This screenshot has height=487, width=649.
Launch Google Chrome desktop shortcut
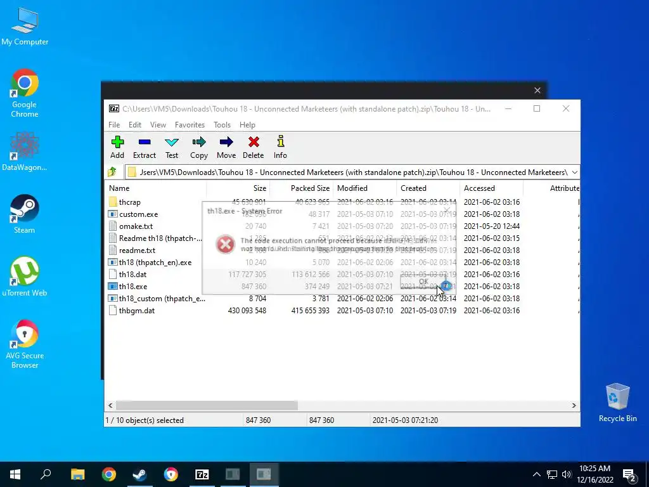[x=25, y=93]
